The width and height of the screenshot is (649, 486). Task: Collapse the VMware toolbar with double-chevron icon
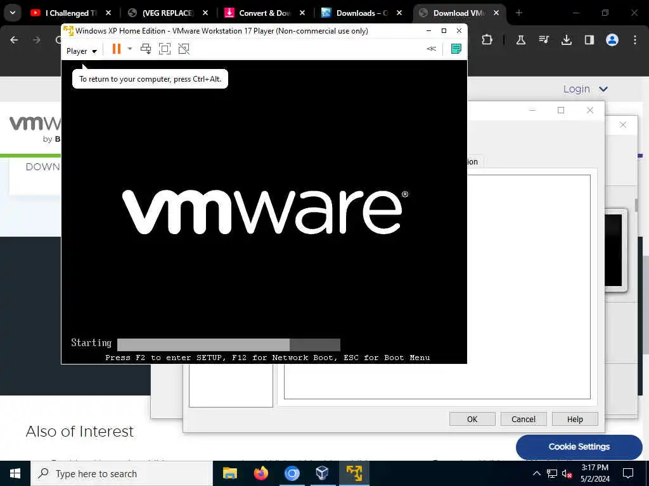tap(431, 49)
